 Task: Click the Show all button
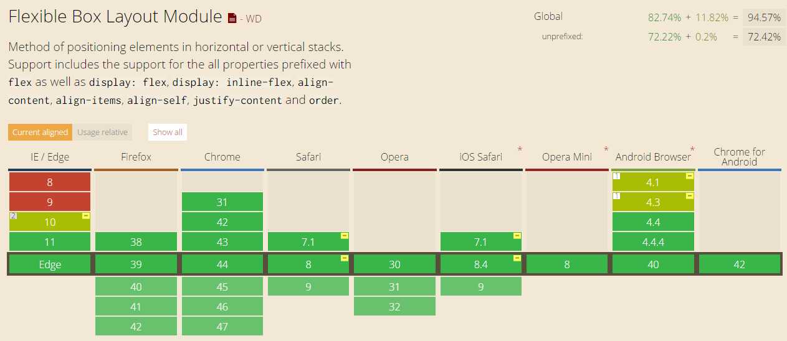pyautogui.click(x=168, y=132)
